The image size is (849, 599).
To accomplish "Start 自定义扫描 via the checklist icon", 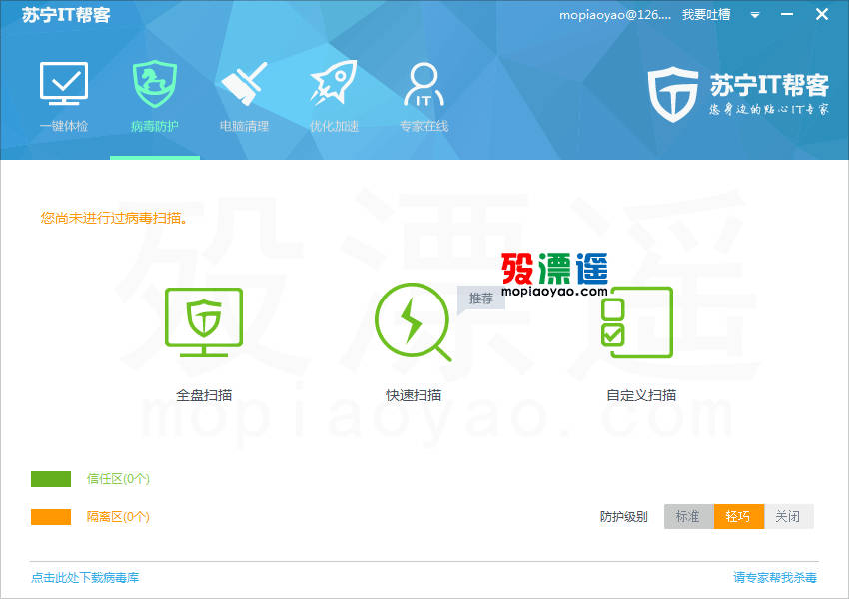I will click(637, 322).
